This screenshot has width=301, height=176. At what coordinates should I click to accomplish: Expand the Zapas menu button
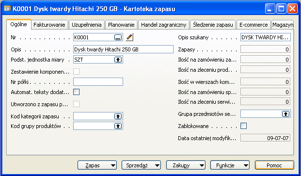(x=97, y=165)
